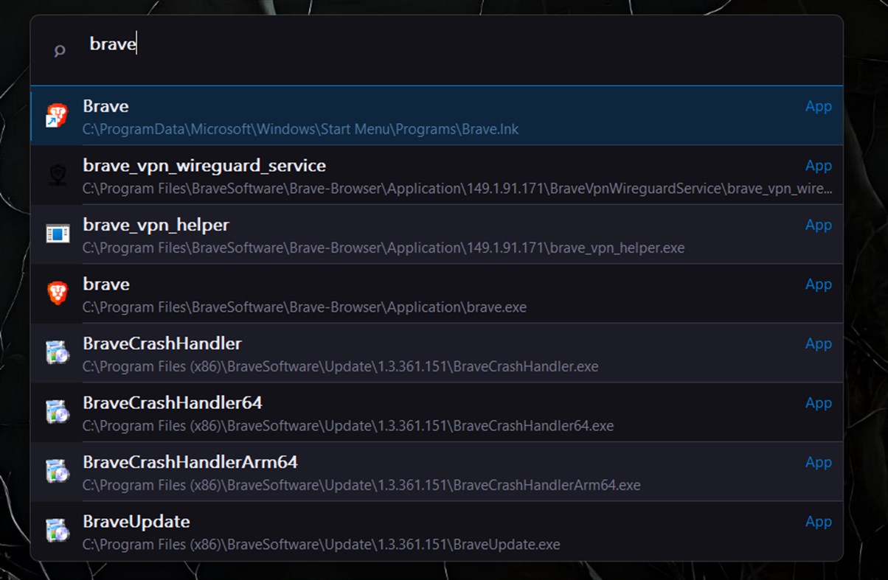
Task: Click the App label on BraveCrashHandler.exe row
Action: click(x=818, y=344)
